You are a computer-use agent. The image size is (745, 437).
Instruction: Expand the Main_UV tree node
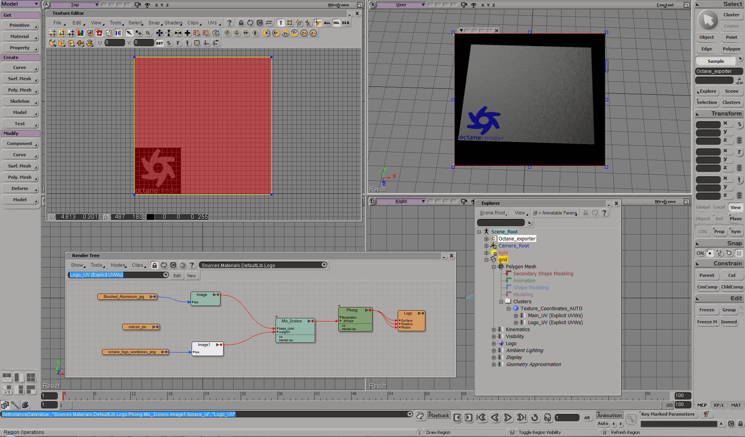tap(516, 316)
